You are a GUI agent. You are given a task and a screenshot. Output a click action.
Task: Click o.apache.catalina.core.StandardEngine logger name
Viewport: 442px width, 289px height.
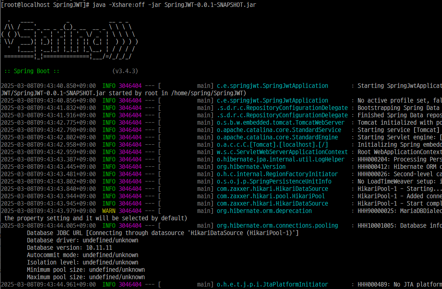[277, 137]
